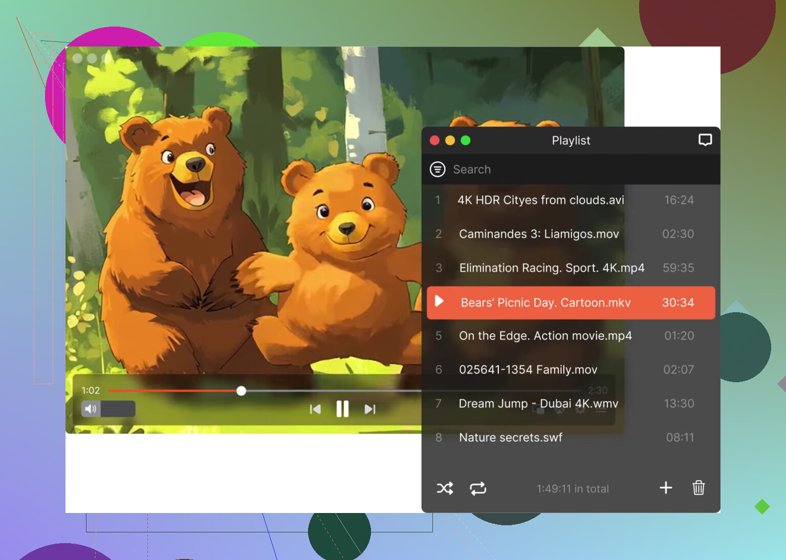This screenshot has width=786, height=560.
Task: Select Elimination Racing. Sport. 4K.mp4
Action: (x=552, y=268)
